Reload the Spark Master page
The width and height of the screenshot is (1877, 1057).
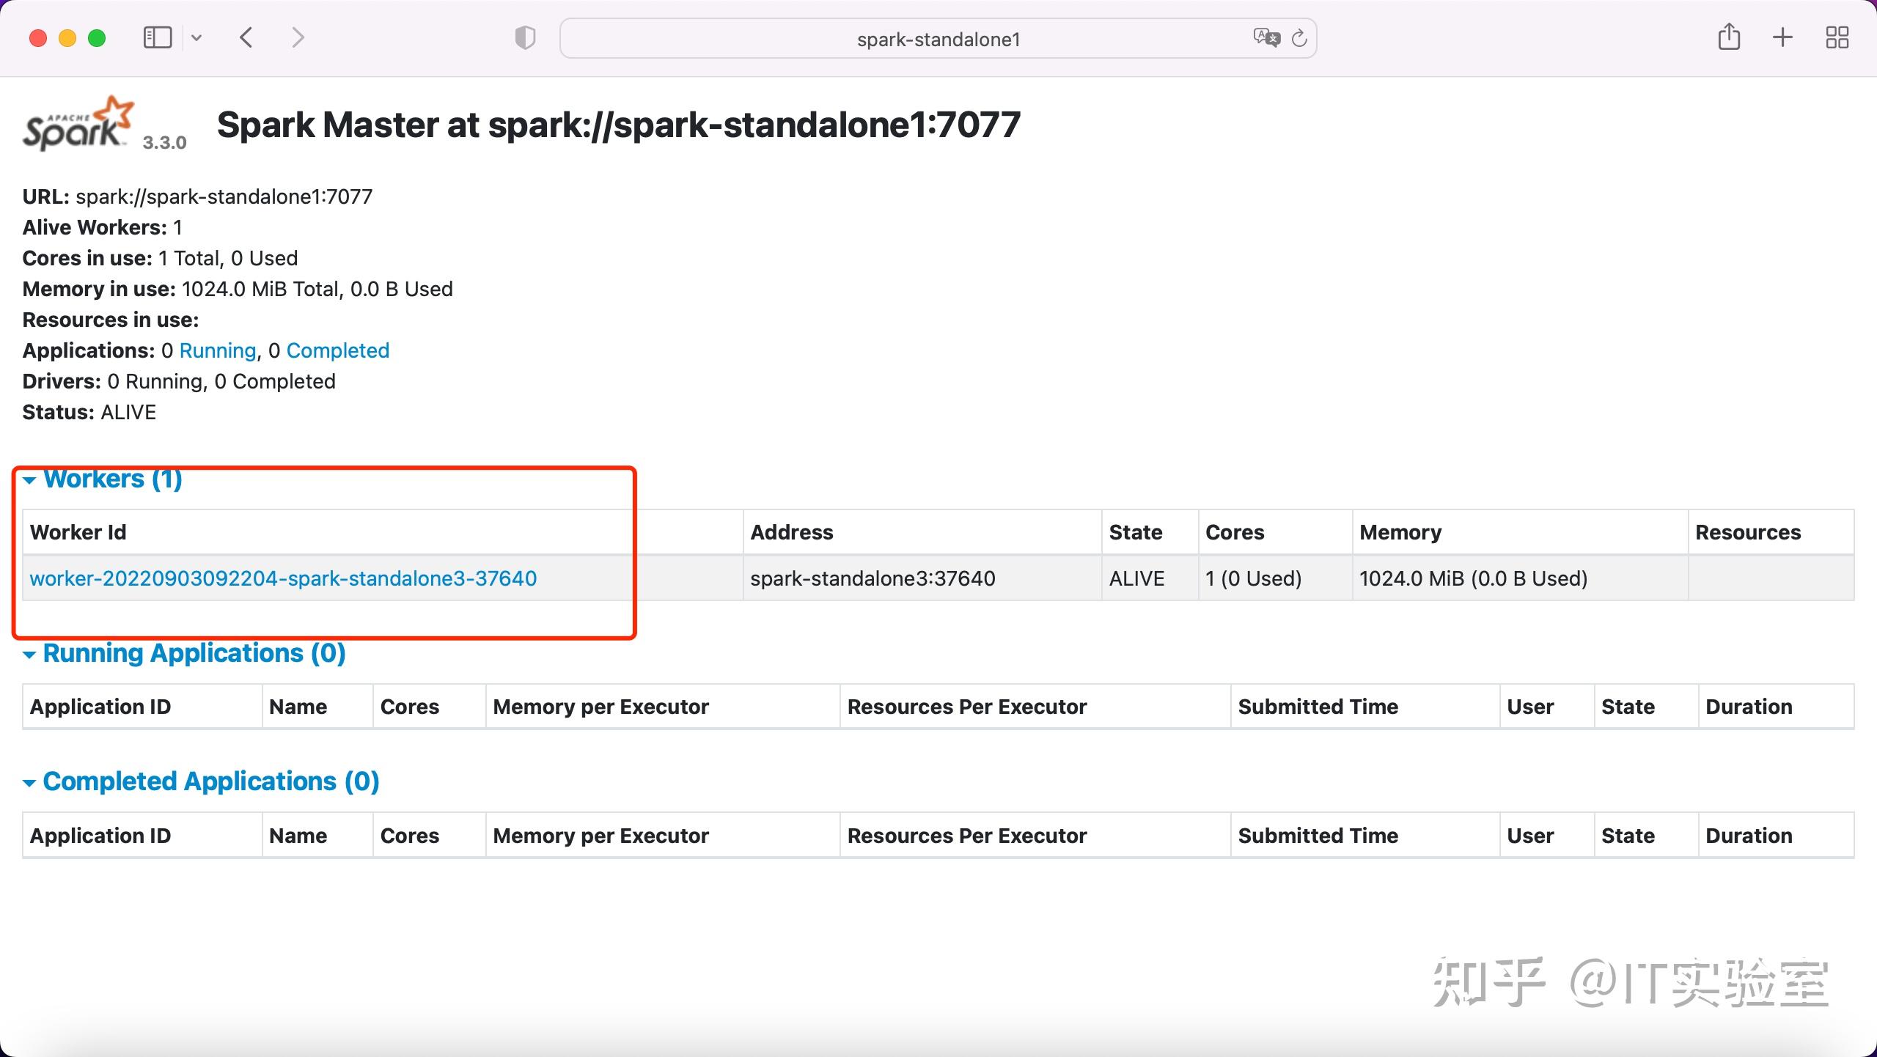click(1300, 38)
